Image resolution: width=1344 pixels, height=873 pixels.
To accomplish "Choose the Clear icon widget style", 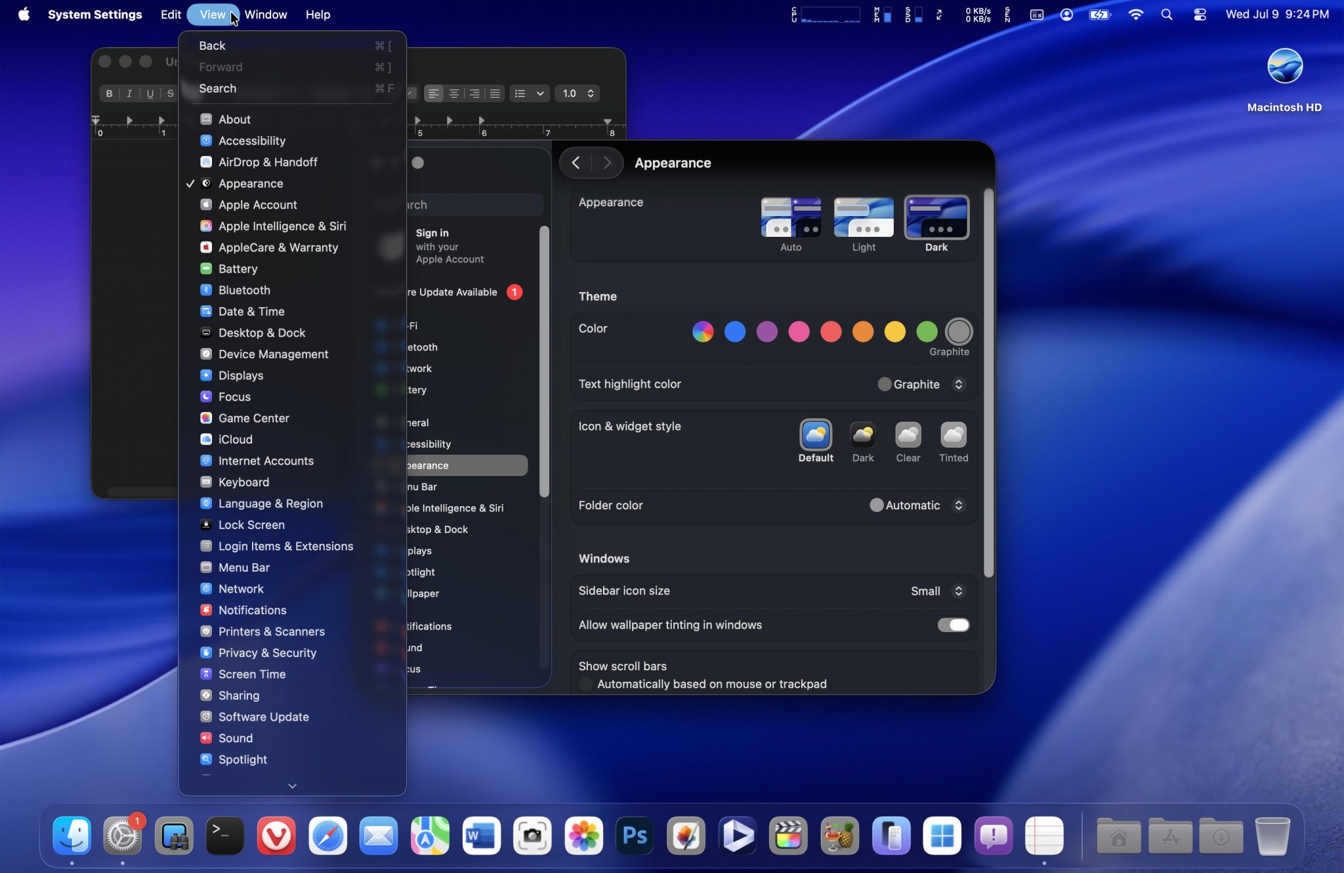I will coord(908,435).
